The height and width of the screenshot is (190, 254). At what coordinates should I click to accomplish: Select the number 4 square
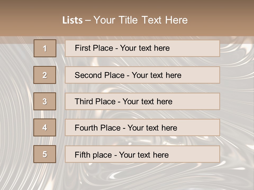point(45,127)
